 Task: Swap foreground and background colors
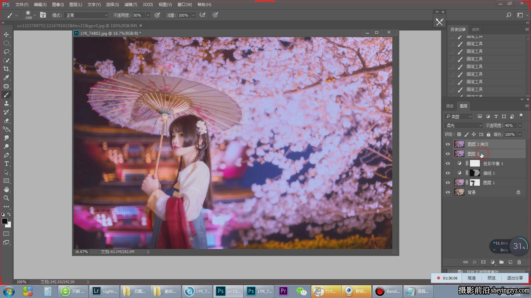pos(9,215)
